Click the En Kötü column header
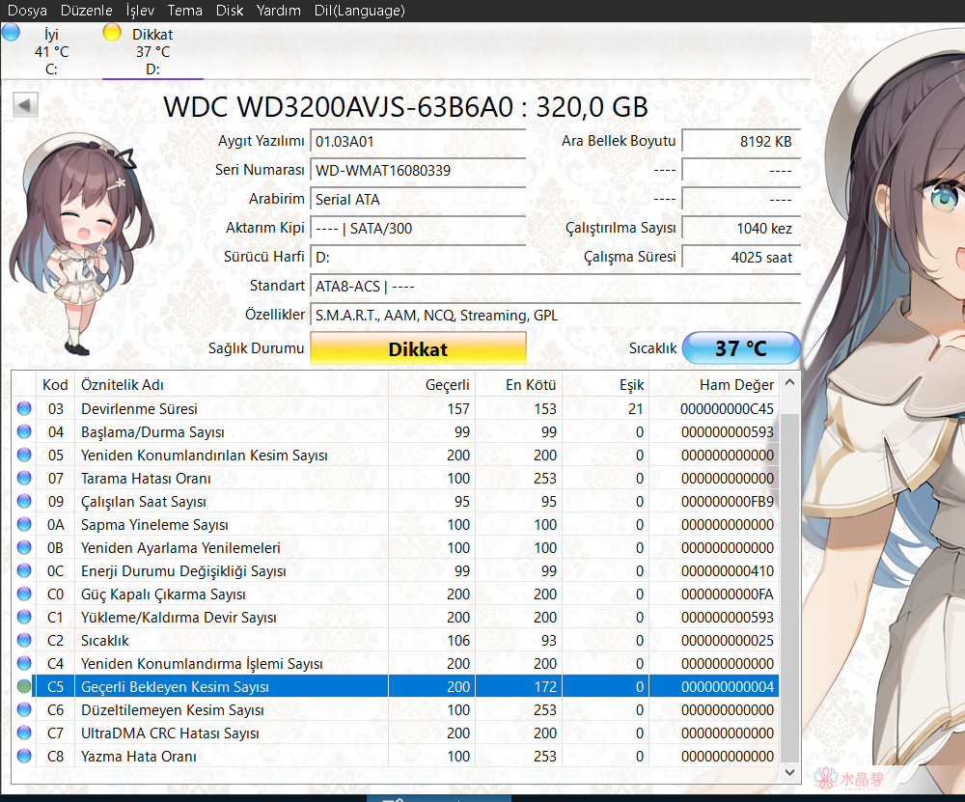Viewport: 965px width, 802px height. pyautogui.click(x=518, y=385)
